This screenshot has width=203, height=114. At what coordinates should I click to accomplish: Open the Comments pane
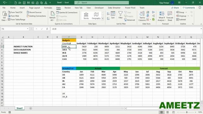(x=189, y=8)
